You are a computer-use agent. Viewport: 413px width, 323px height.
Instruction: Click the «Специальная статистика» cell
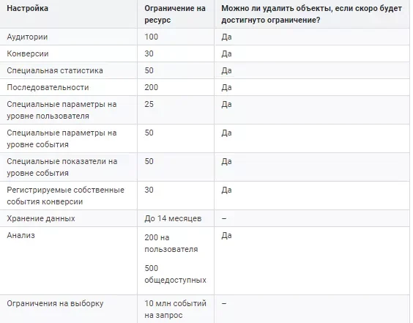55,70
